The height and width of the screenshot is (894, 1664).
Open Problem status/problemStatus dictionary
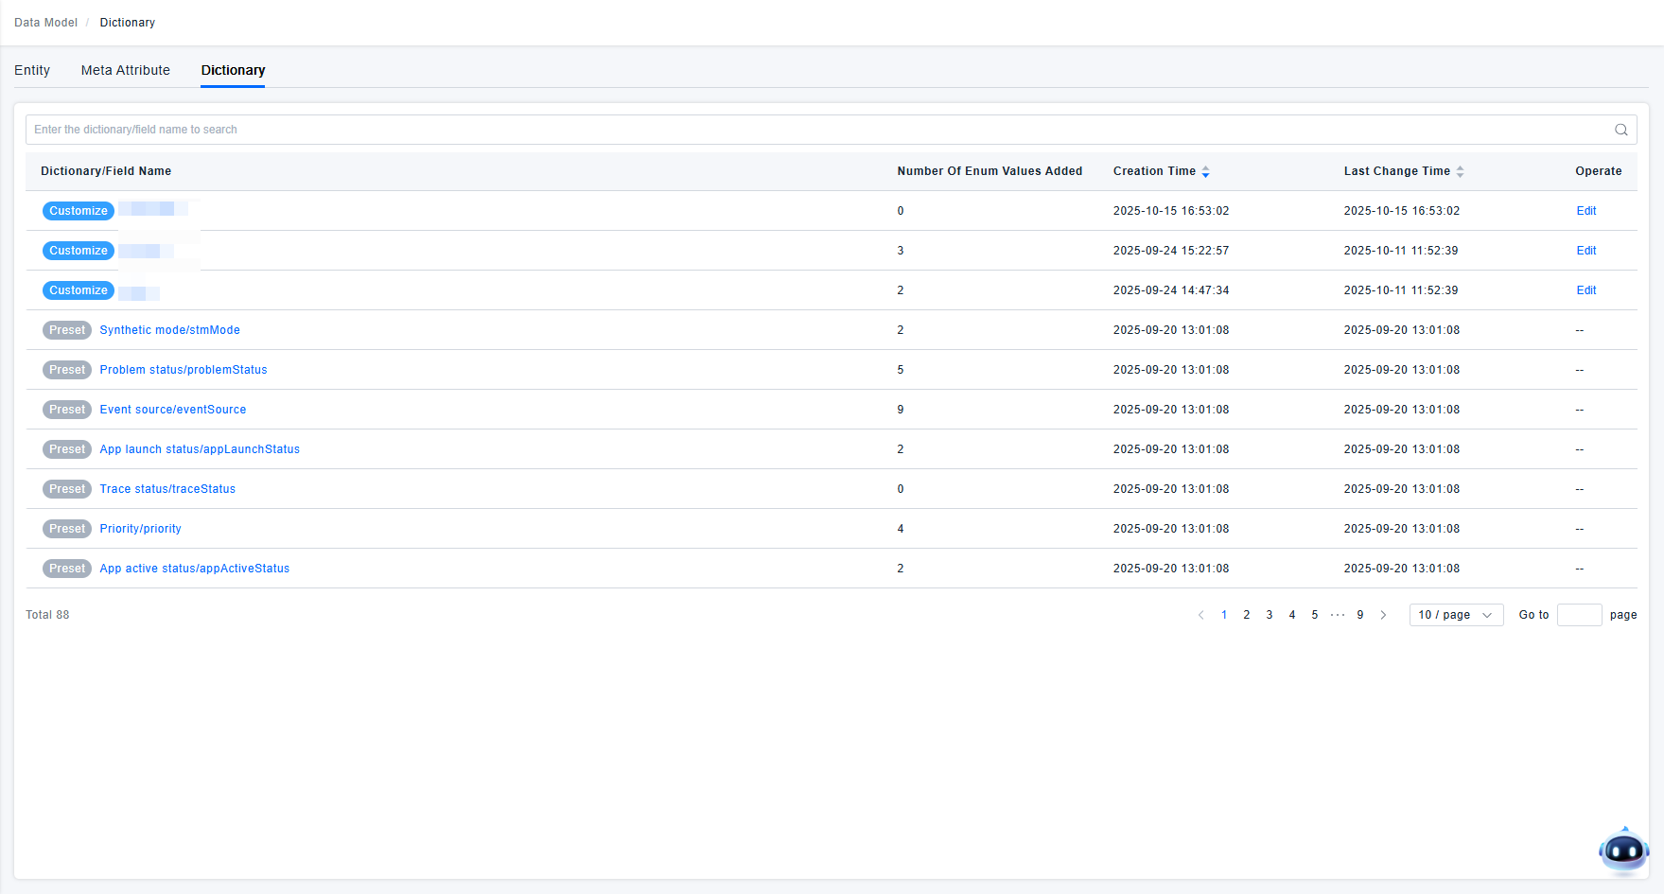click(x=184, y=370)
